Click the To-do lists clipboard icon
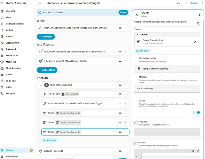 [2, 81]
